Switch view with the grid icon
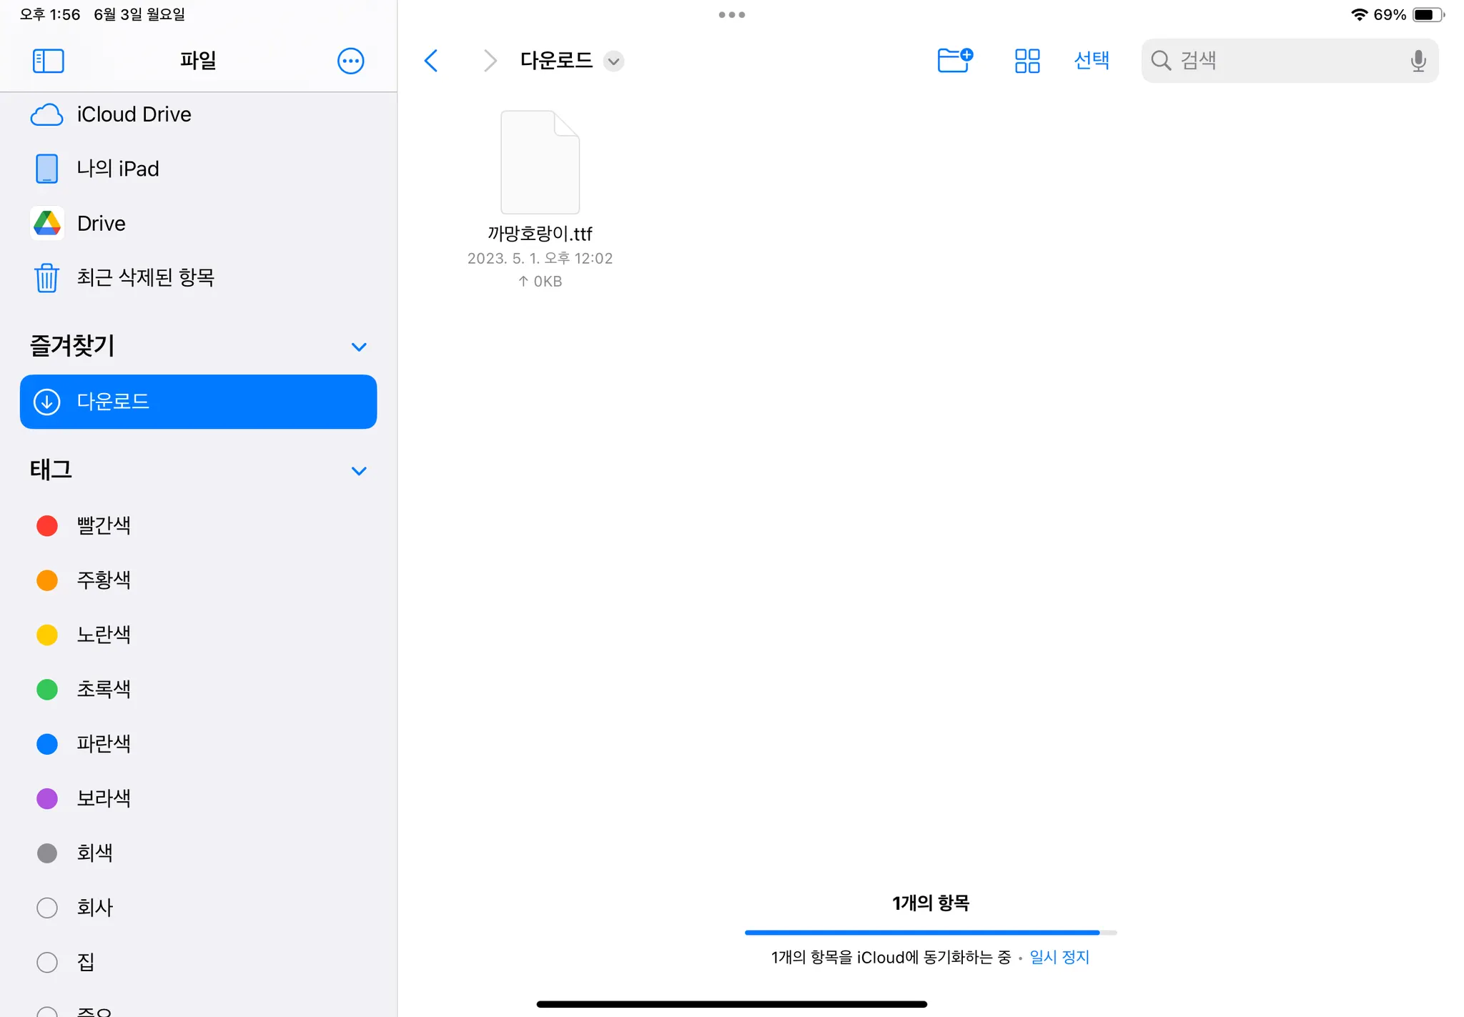The height and width of the screenshot is (1017, 1464). pos(1027,61)
